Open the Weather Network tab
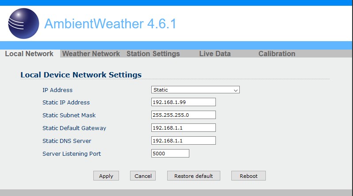The width and height of the screenshot is (353, 196). point(91,54)
